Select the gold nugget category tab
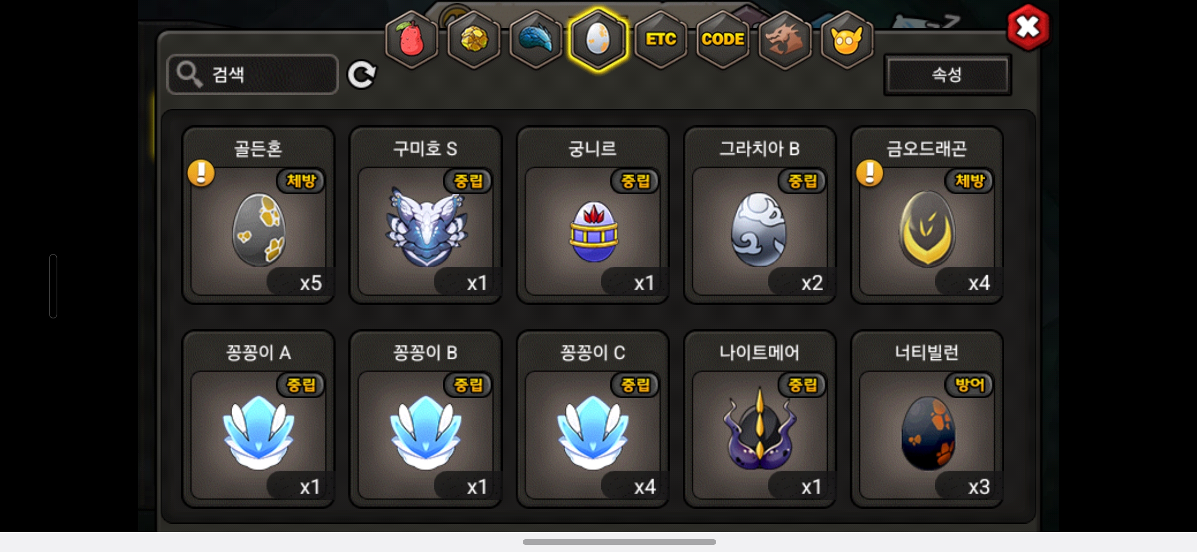The image size is (1197, 552). (474, 40)
